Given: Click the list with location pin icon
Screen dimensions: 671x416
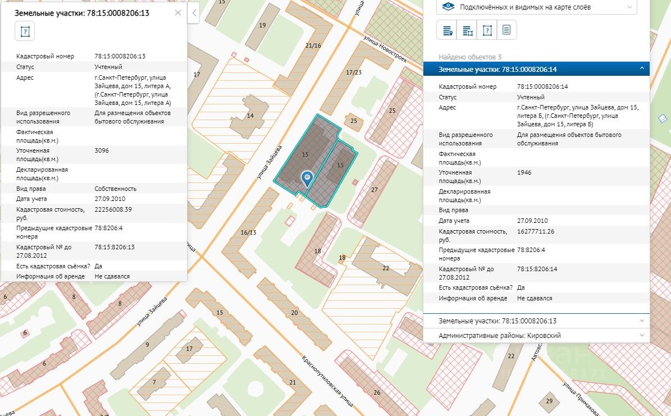Looking at the screenshot, I should tap(448, 30).
